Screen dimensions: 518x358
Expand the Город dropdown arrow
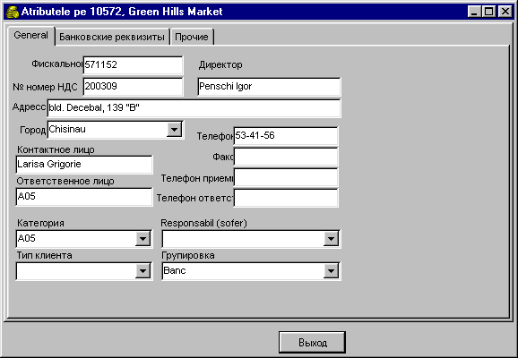(x=174, y=130)
